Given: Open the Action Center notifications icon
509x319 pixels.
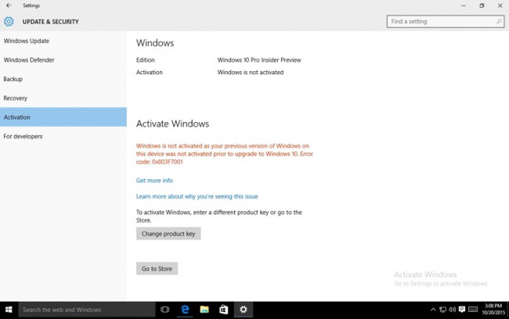Looking at the screenshot, I should (462, 310).
